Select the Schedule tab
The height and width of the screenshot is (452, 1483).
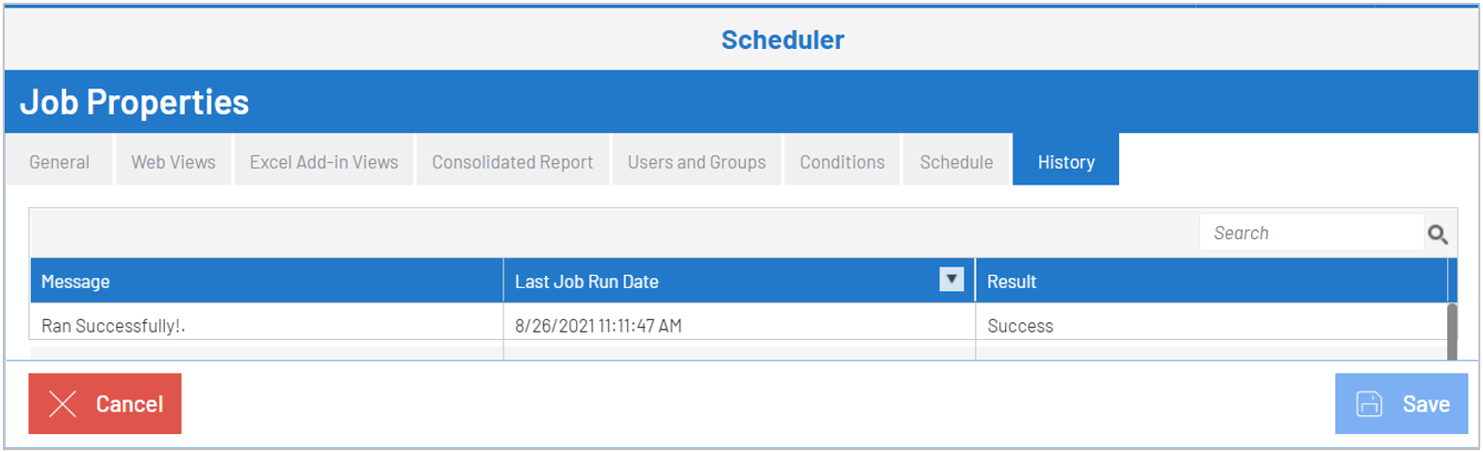click(956, 162)
